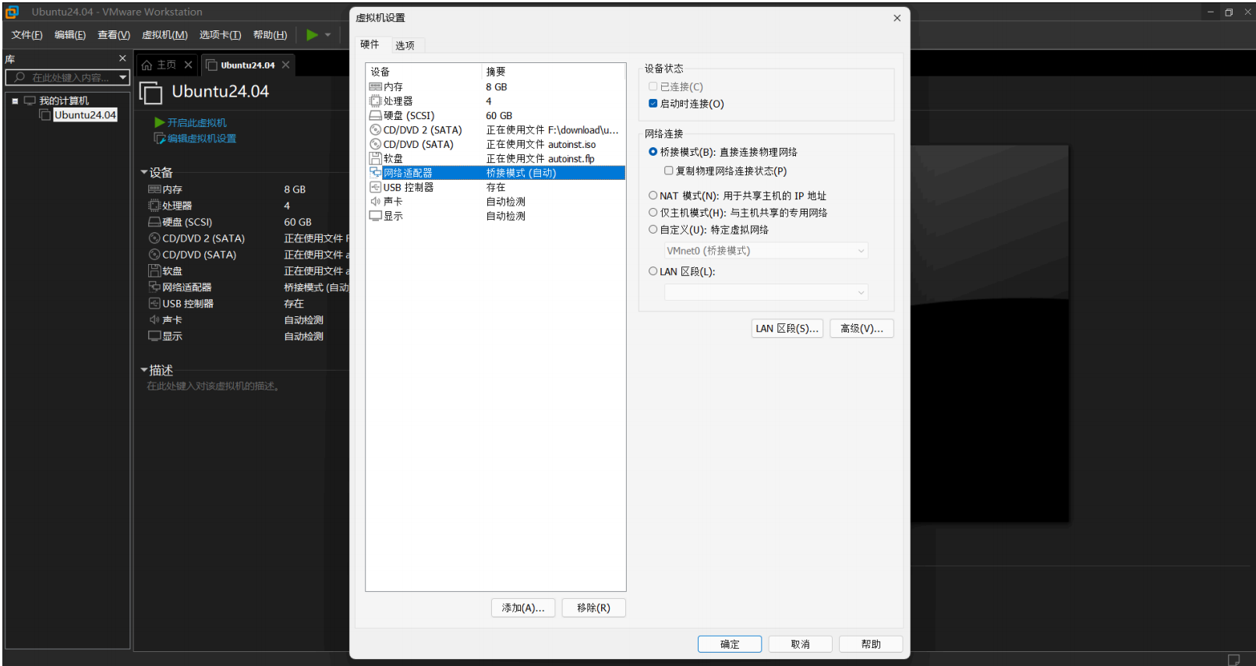Select the 自定义(U) virtual network radio
1256x666 pixels.
[653, 230]
